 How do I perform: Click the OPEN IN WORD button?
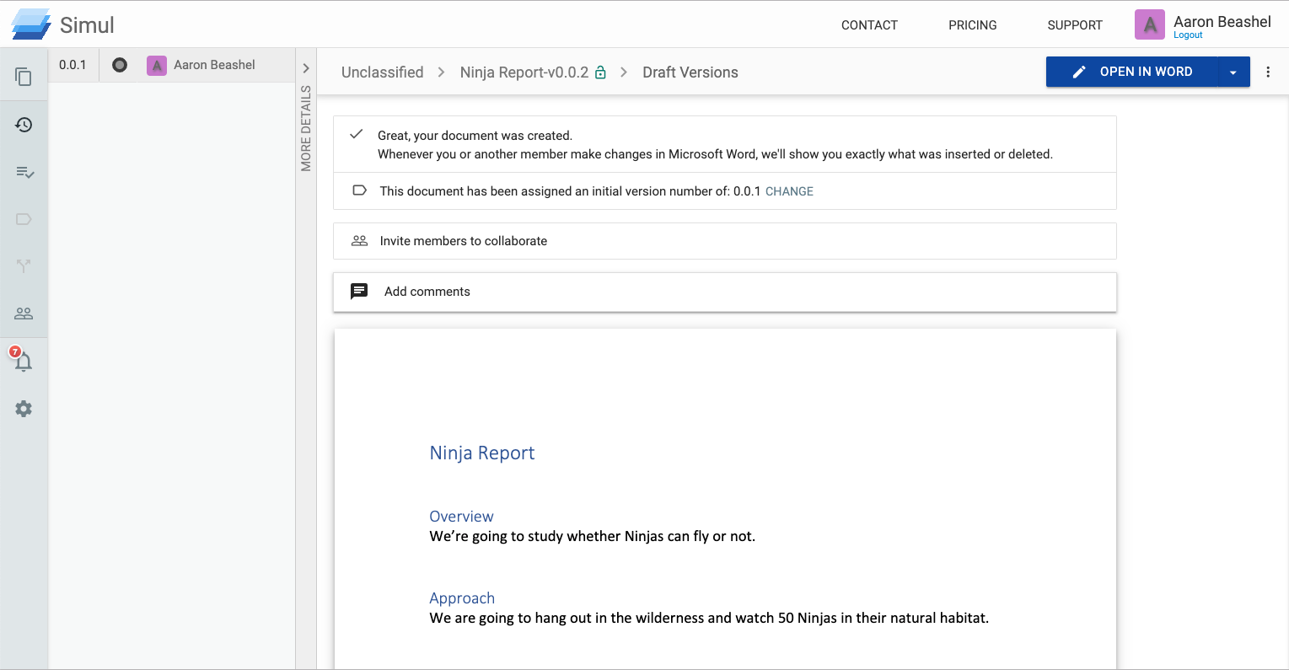[x=1132, y=72]
